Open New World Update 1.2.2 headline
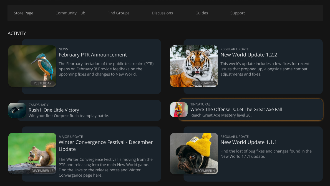This screenshot has height=186, width=330. pyautogui.click(x=249, y=55)
